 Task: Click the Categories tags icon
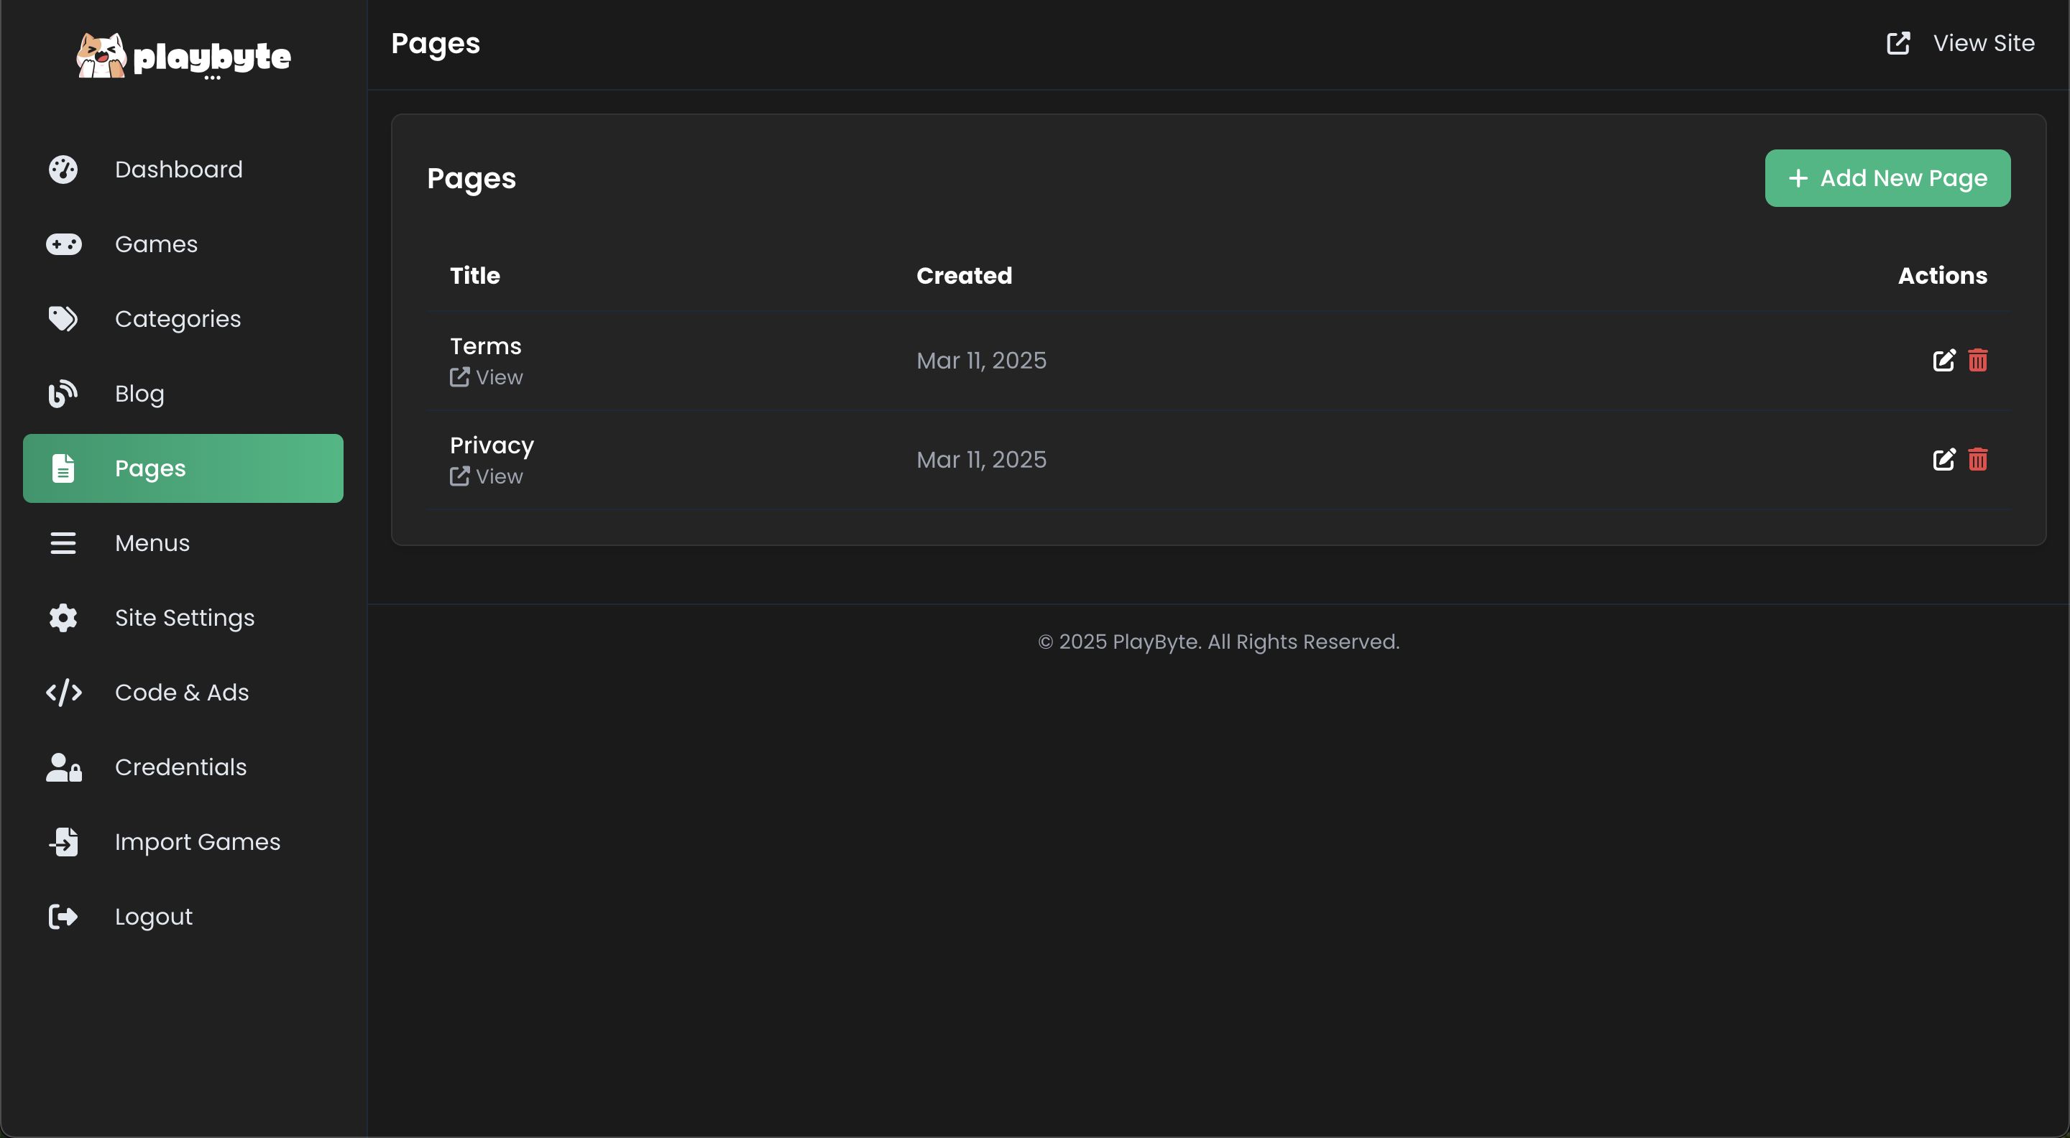[63, 319]
